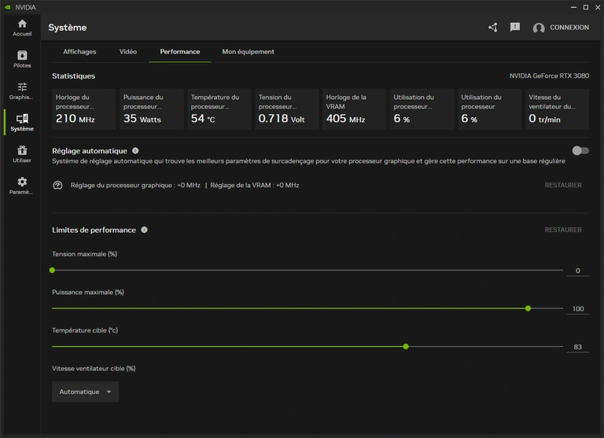Screen dimensions: 604x438
Task: Open the Pilotes drivers section
Action: click(22, 59)
